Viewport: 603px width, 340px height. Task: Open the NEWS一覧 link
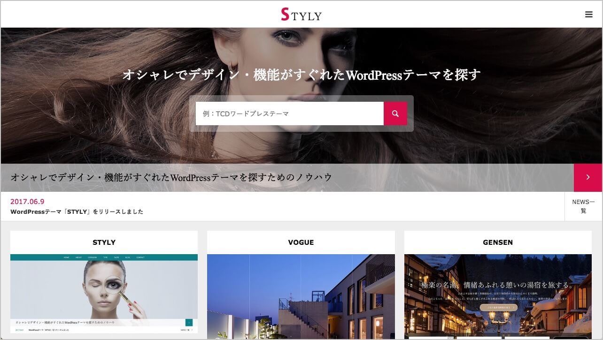(583, 206)
